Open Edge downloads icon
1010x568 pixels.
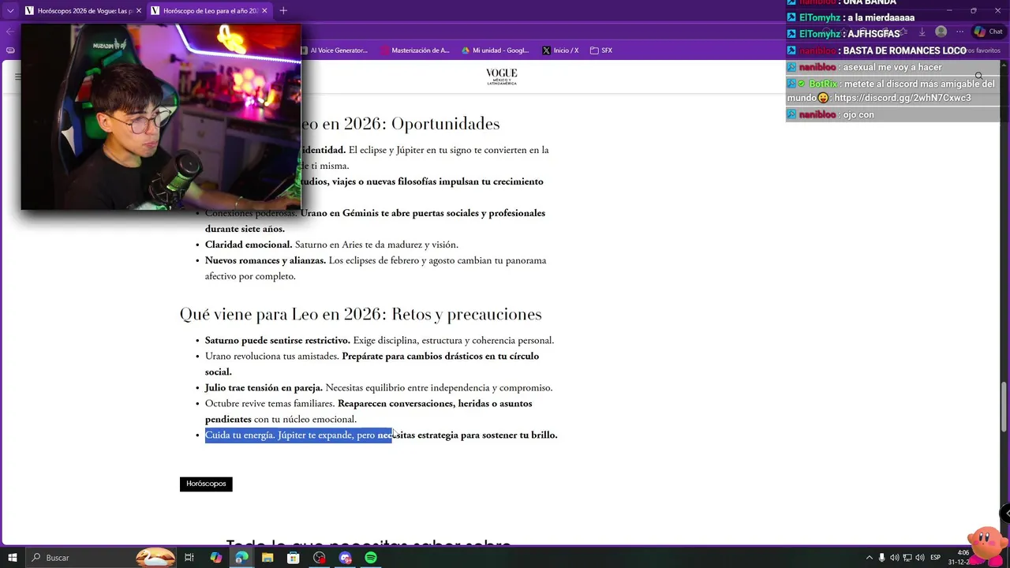(x=922, y=32)
